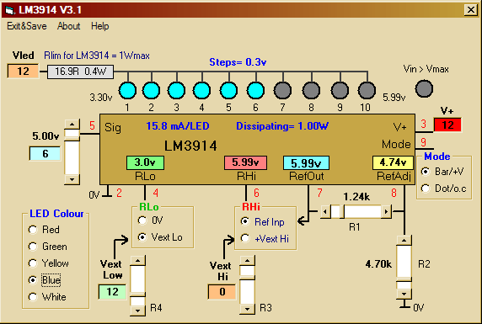Viewport: 482px width, 324px height.
Task: Choose Red LED colour
Action: 33,230
